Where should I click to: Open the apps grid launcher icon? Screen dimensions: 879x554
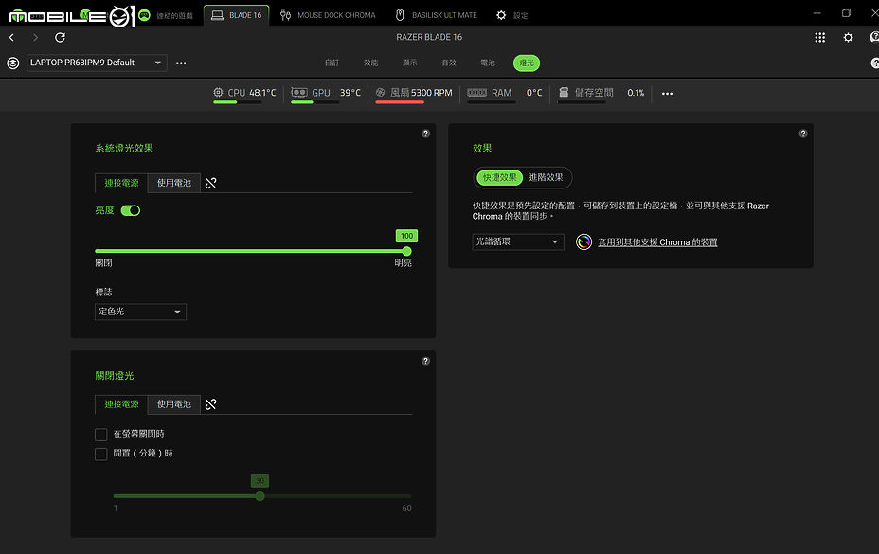819,37
